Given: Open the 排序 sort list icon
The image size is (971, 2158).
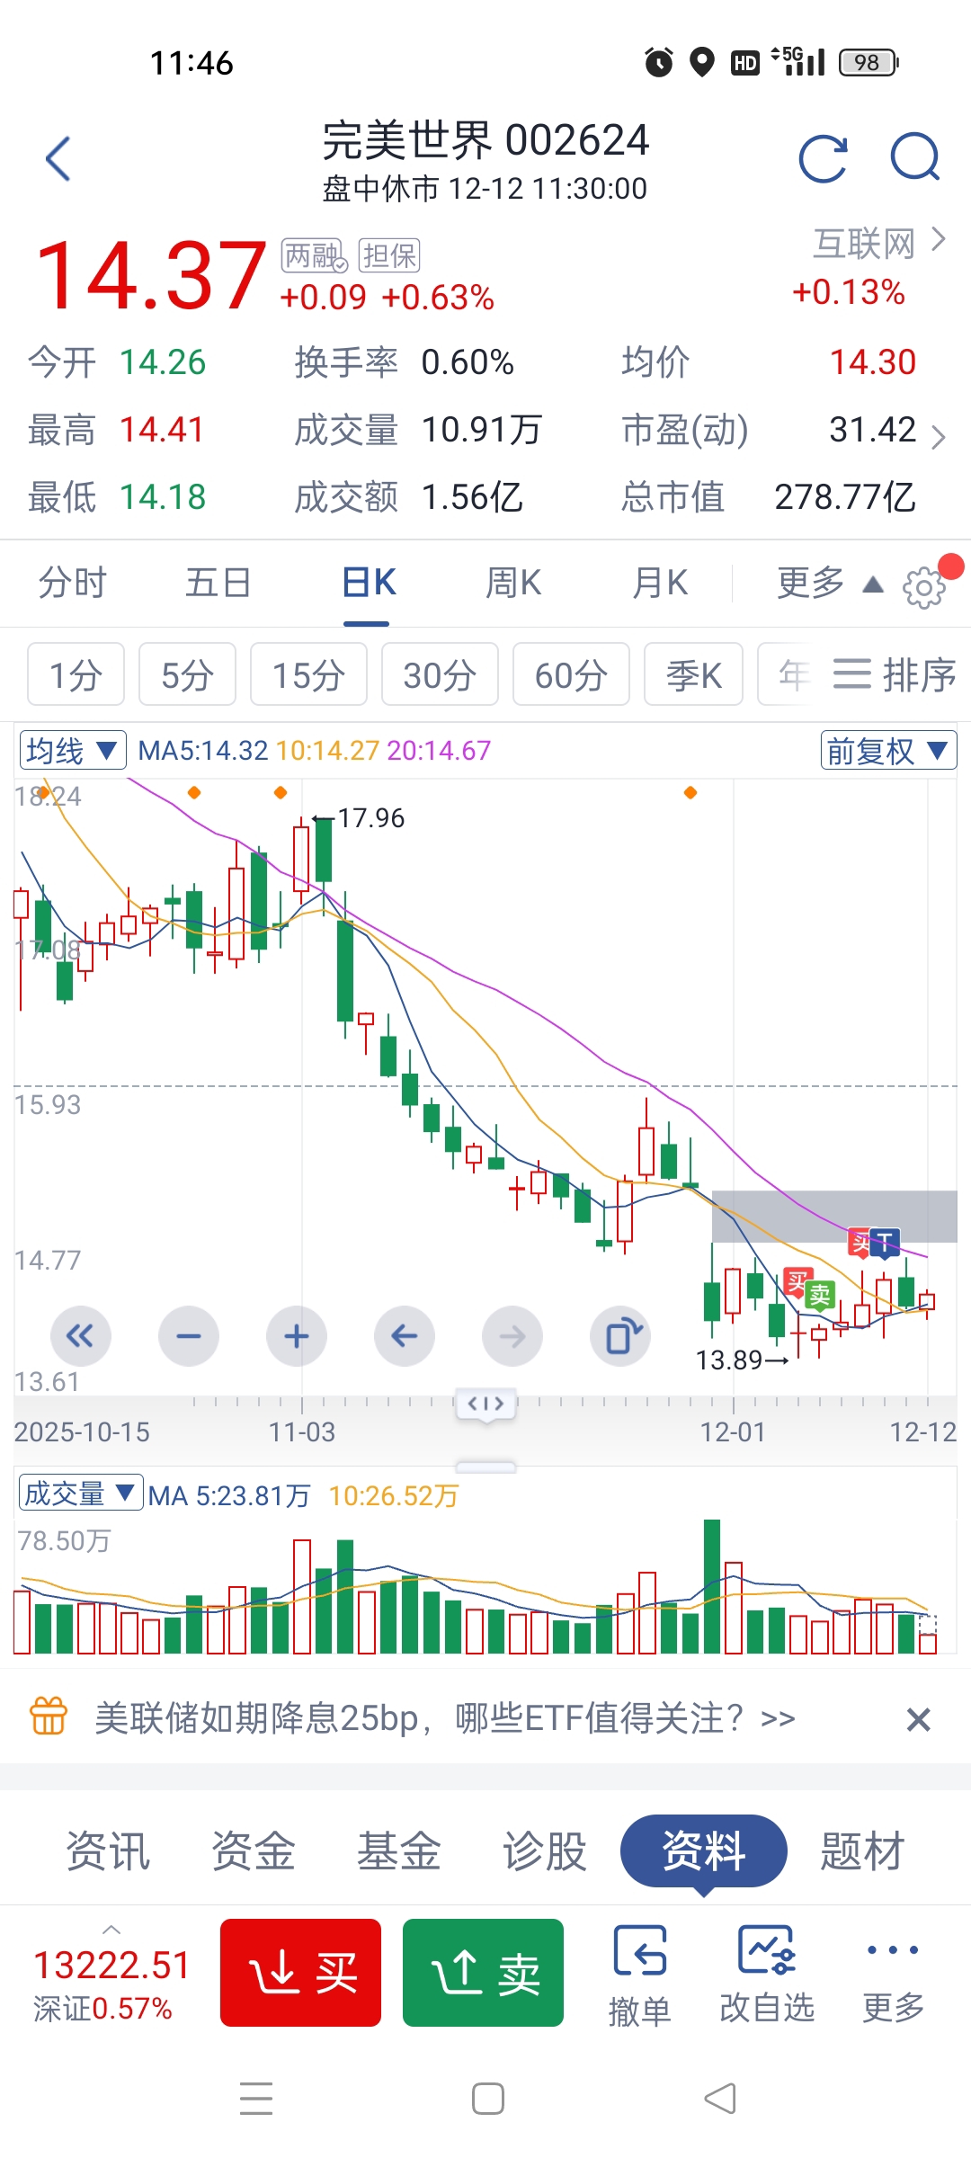Looking at the screenshot, I should 894,674.
